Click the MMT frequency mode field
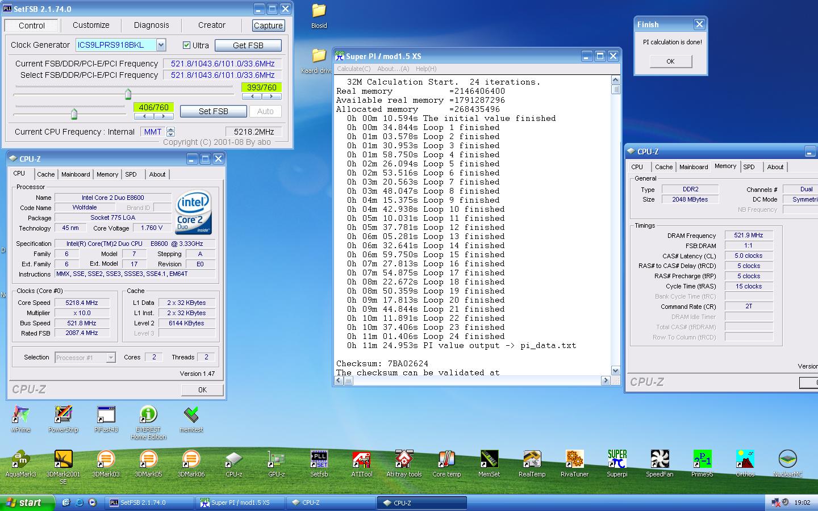The height and width of the screenshot is (511, 818). (x=153, y=132)
